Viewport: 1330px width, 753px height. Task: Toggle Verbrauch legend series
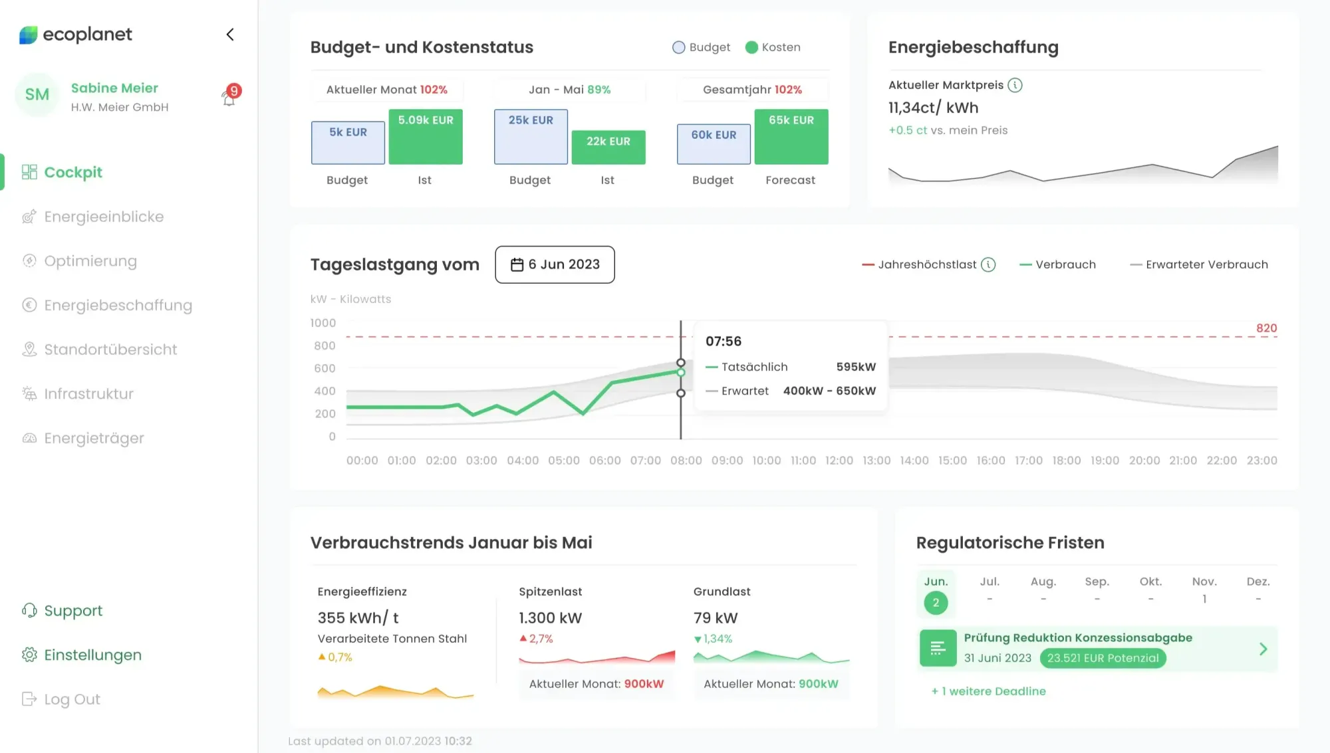1058,265
